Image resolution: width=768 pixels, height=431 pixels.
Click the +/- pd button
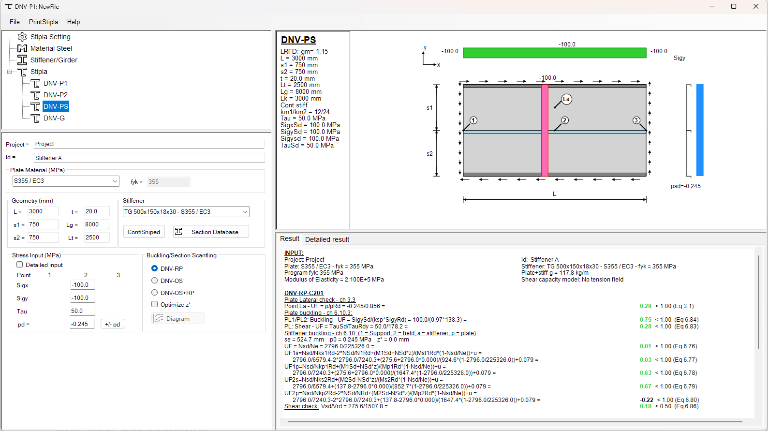[113, 324]
